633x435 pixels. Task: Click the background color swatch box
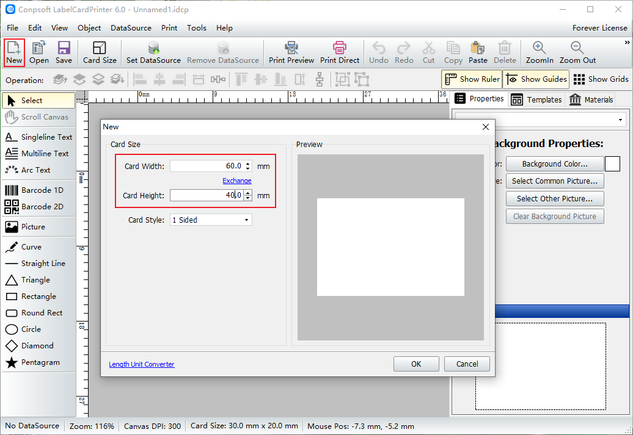point(612,164)
